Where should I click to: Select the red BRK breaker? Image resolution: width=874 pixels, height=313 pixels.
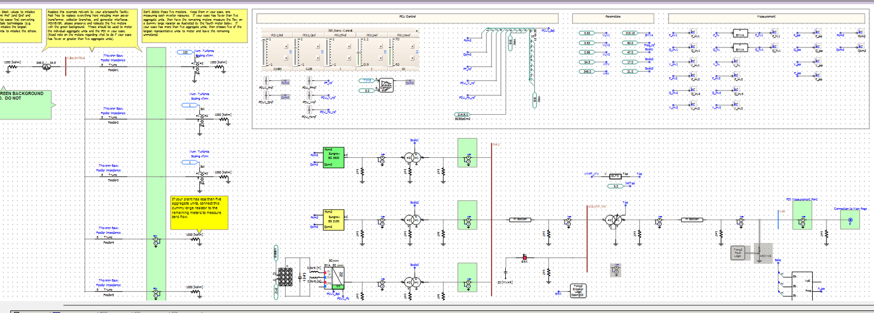click(524, 257)
